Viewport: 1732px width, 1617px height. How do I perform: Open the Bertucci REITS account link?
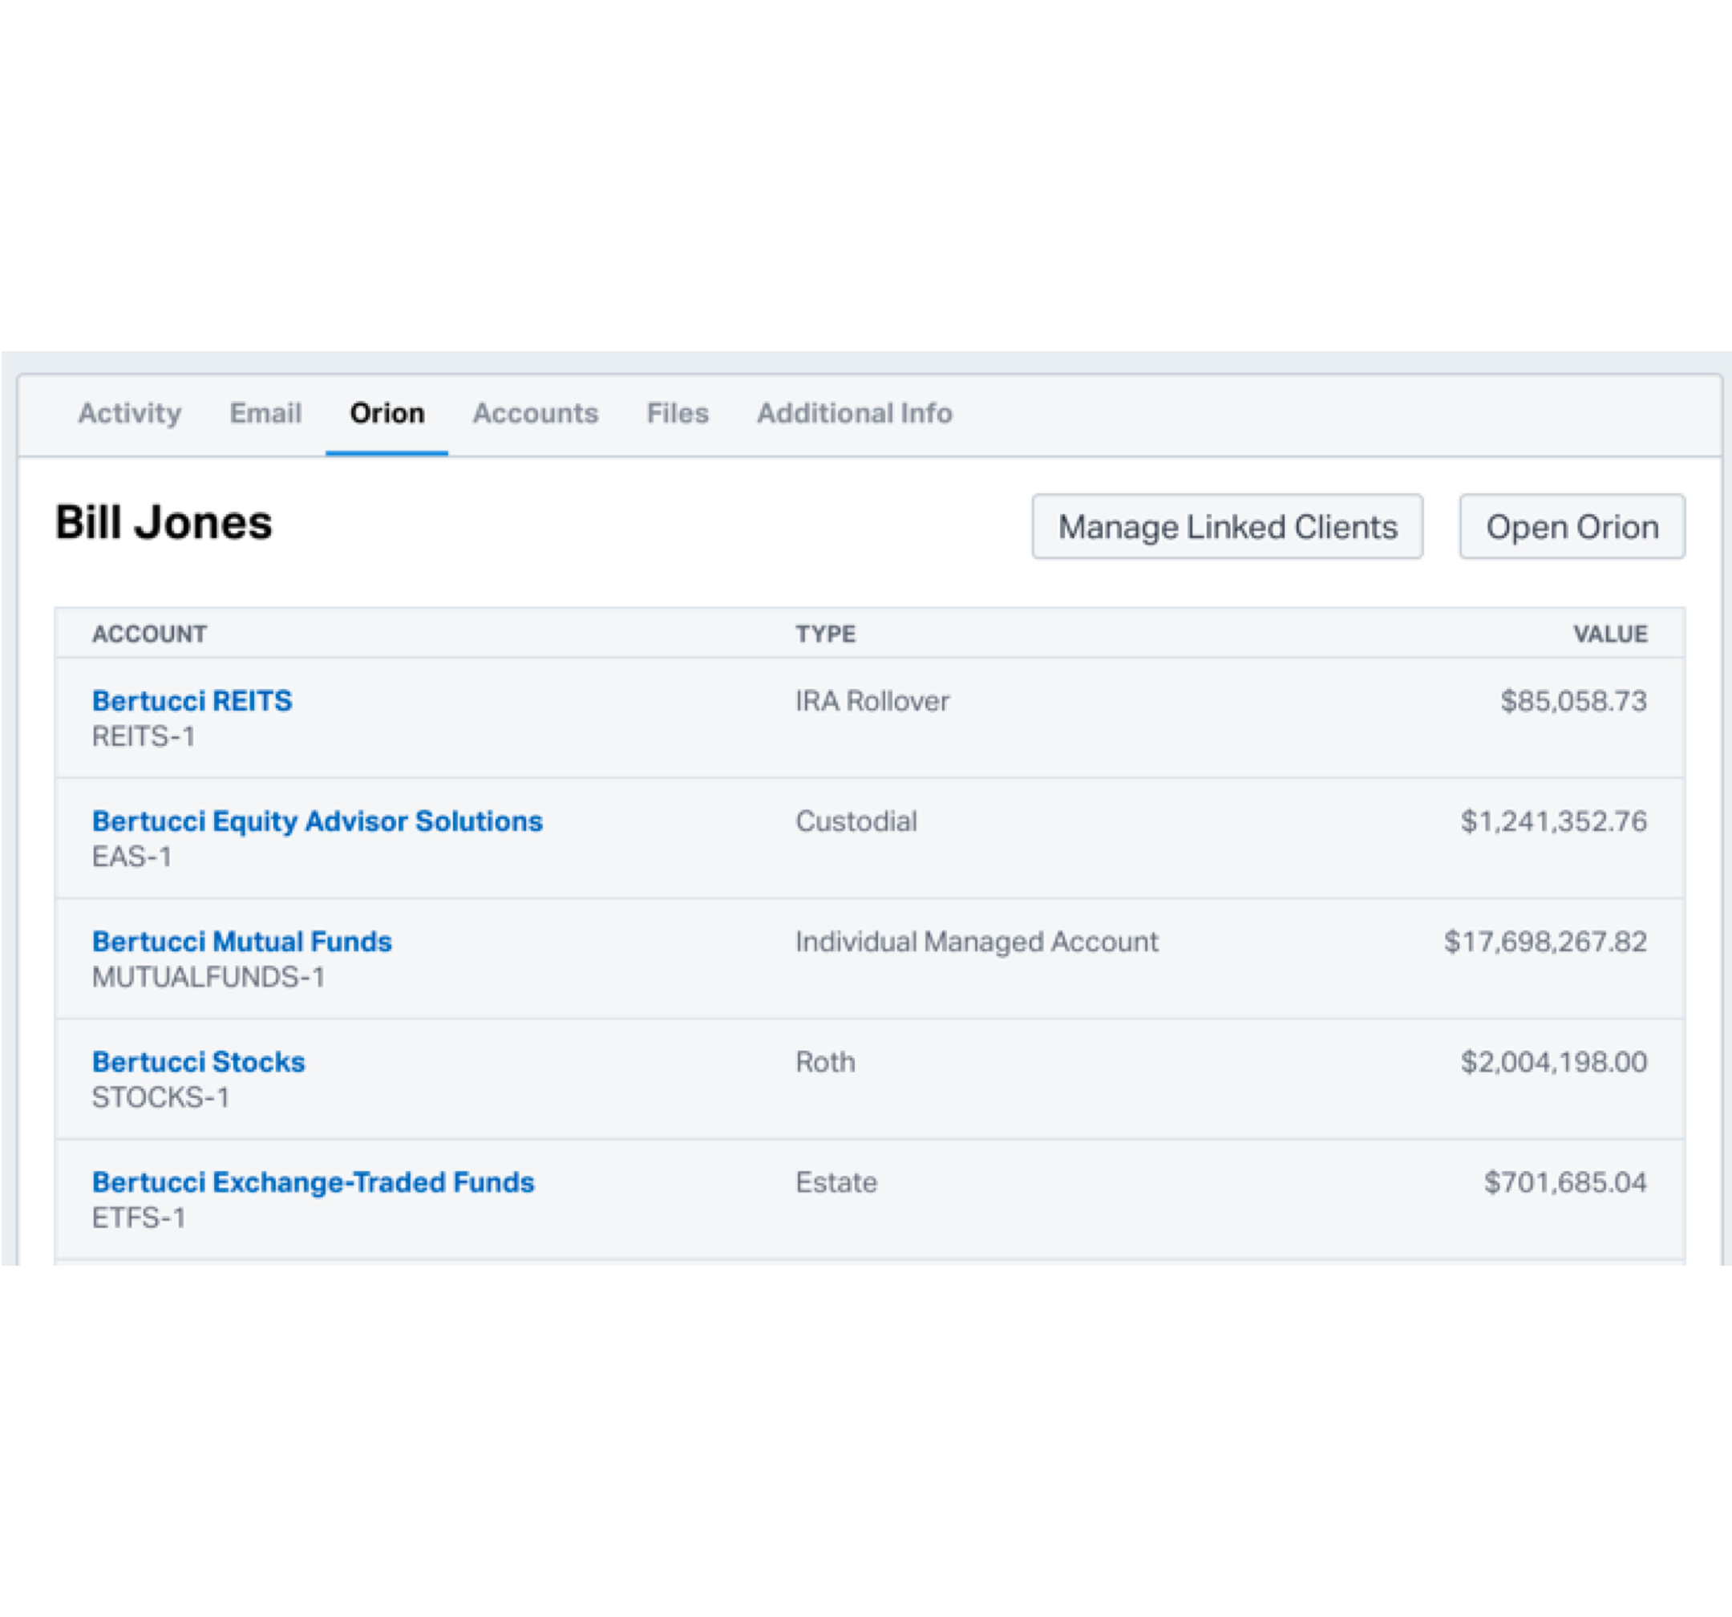tap(192, 700)
